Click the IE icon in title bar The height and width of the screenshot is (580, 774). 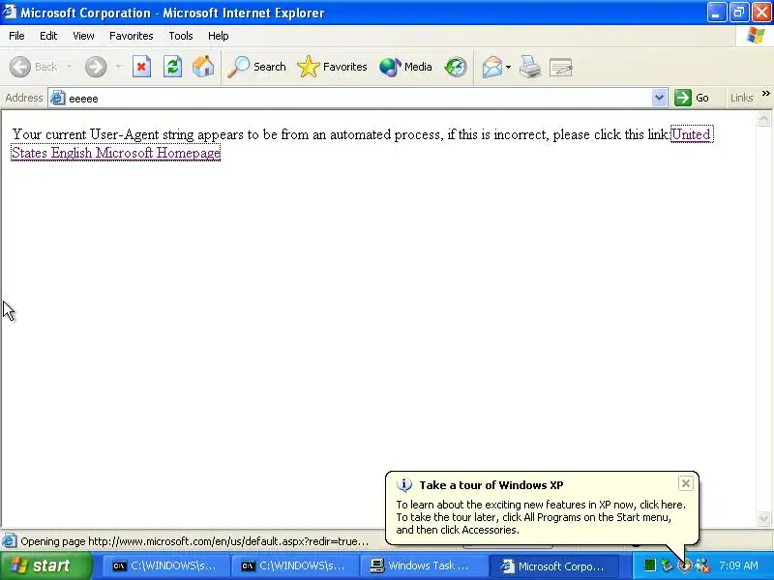click(x=9, y=12)
